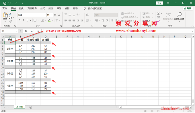Switch to Normal view in the status bar
Screen dimensions: 195x113
pyautogui.click(x=145, y=111)
